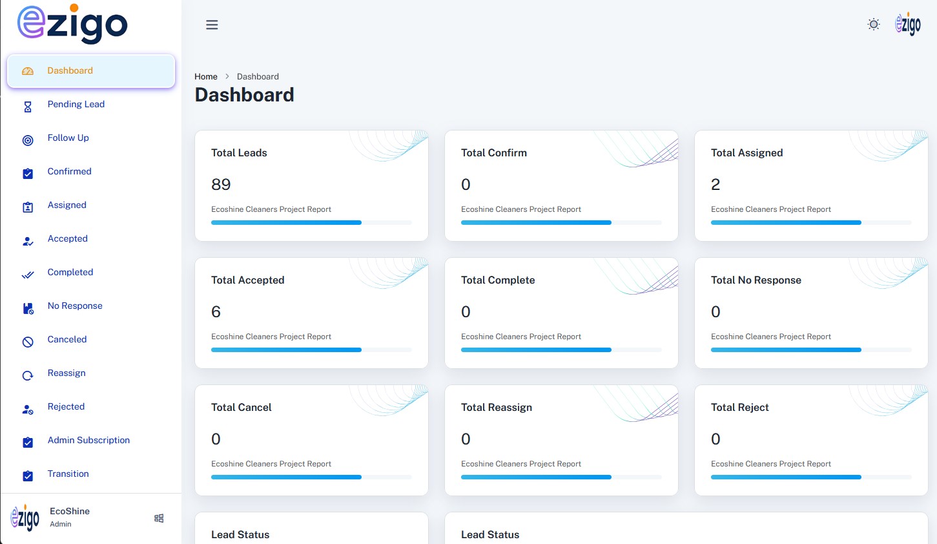
Task: Click the target icon beside Follow Up
Action: pos(28,140)
